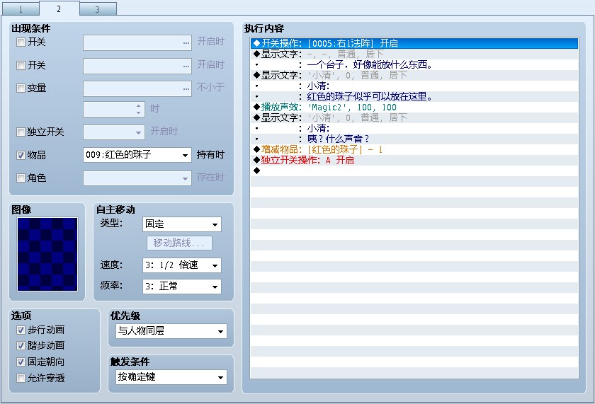595x404 pixels.
Task: Select the line 一个台子，好像能放什么东西。
Action: tap(414, 64)
